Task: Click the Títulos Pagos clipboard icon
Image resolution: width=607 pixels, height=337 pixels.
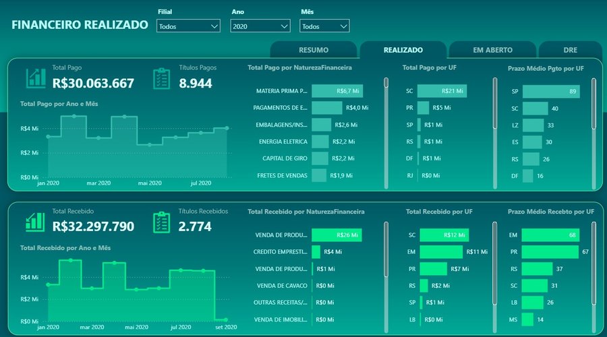Action: coord(161,79)
